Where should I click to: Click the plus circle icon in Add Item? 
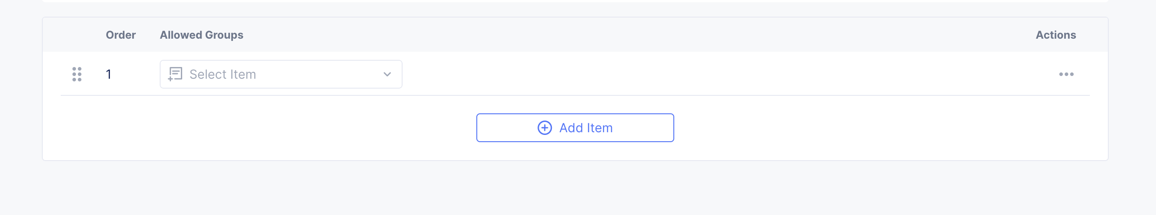click(x=545, y=128)
